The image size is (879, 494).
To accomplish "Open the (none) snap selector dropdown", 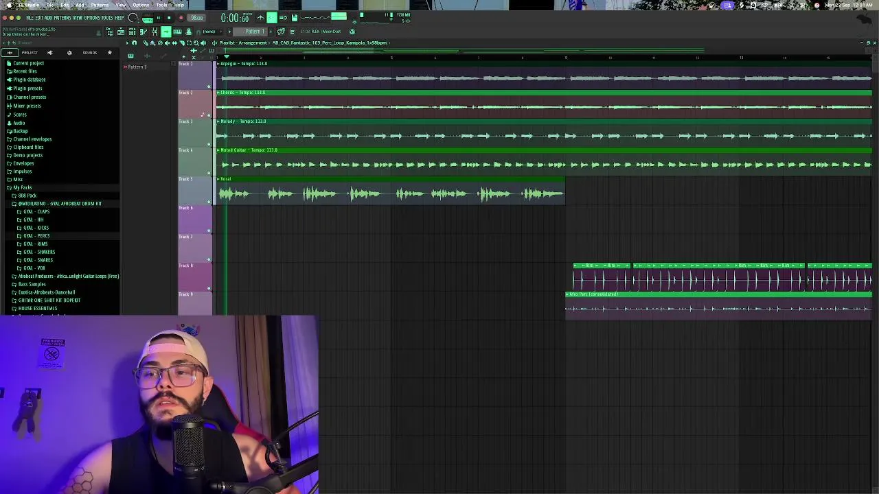I will [x=213, y=32].
